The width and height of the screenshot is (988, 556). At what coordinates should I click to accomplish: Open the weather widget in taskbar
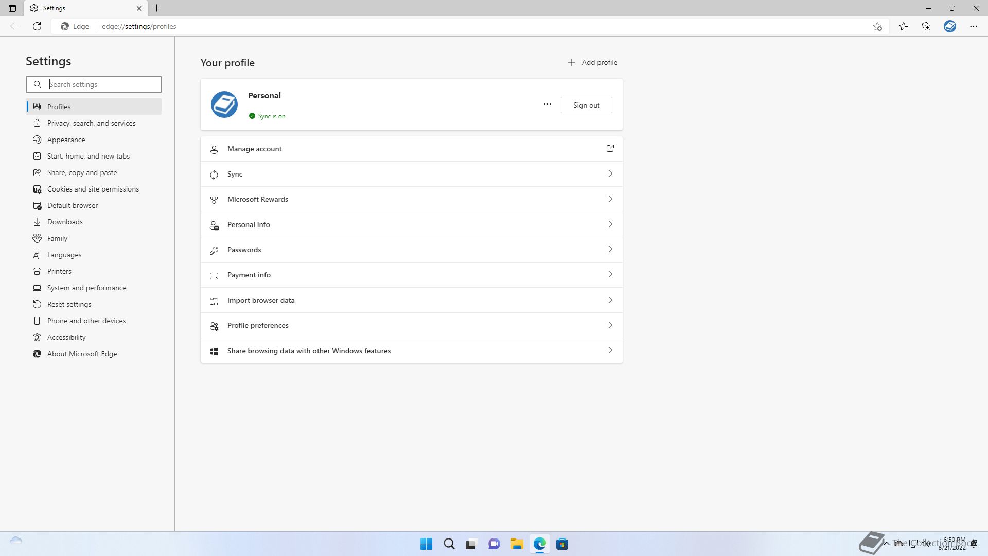pos(16,541)
